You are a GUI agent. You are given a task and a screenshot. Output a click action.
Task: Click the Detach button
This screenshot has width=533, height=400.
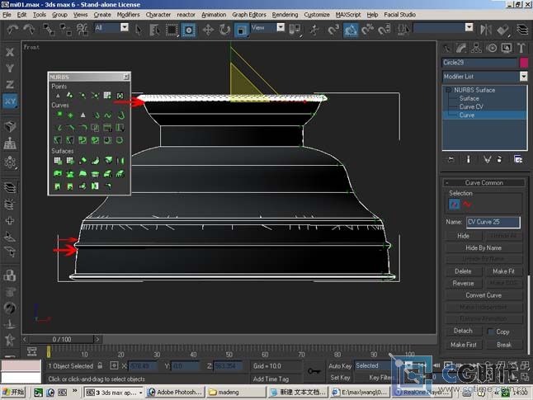pyautogui.click(x=463, y=331)
